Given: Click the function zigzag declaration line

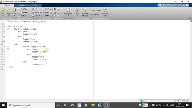Looking at the screenshot, I should point(28,21).
